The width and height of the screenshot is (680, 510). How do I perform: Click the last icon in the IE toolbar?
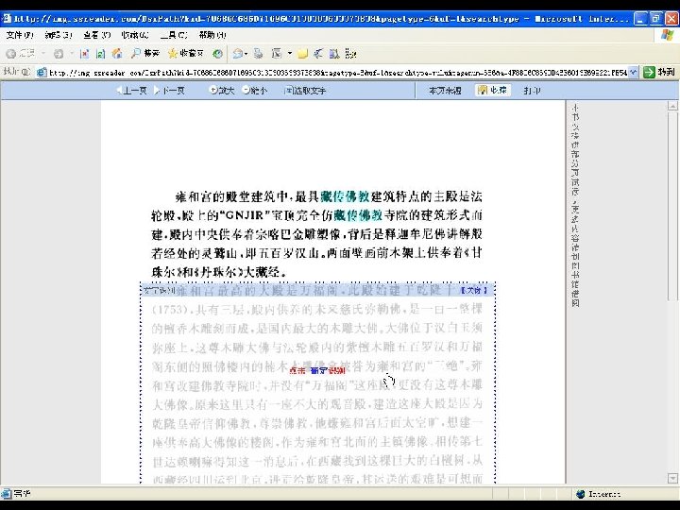[x=350, y=53]
